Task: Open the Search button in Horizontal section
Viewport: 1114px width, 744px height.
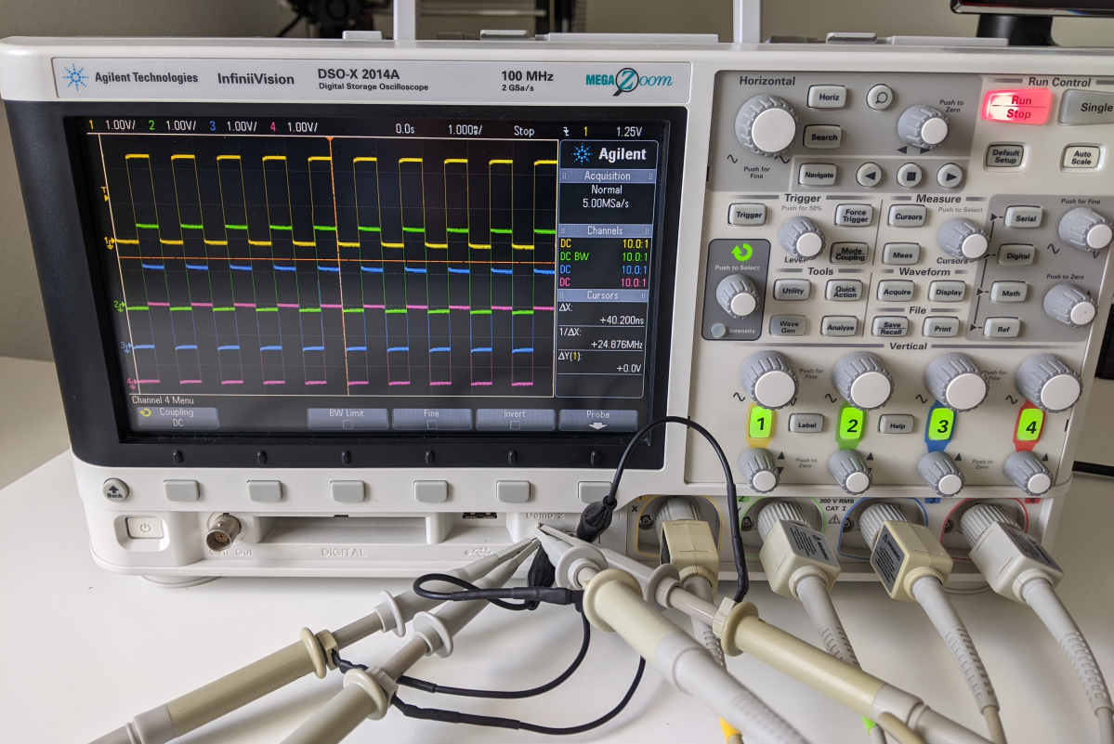Action: (824, 137)
